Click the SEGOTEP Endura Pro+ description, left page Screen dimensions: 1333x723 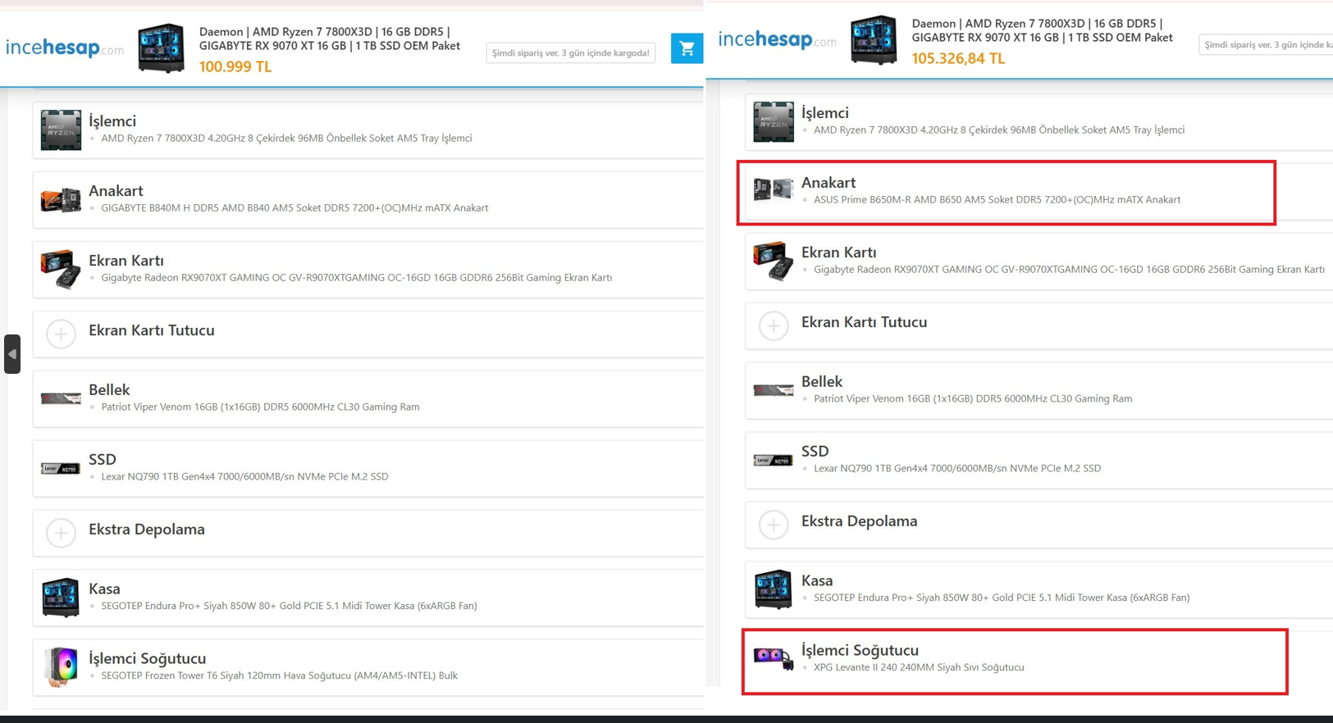[x=289, y=606]
